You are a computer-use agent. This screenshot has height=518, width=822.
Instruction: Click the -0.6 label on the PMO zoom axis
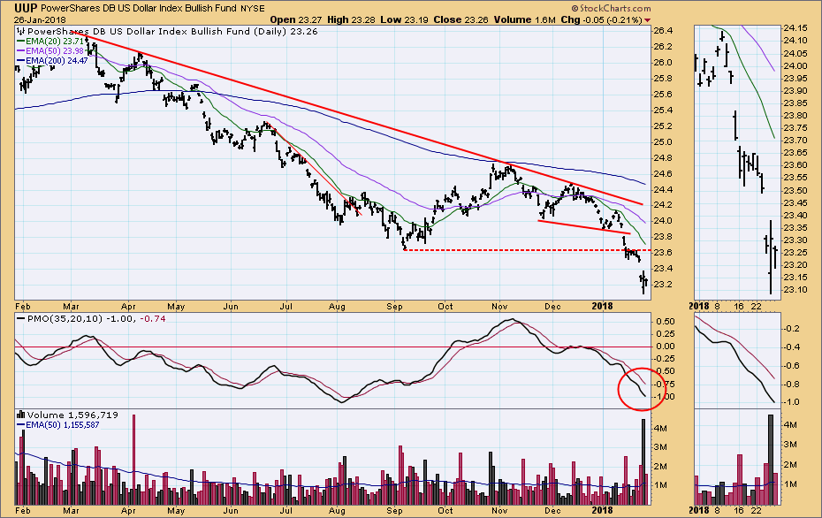[792, 366]
